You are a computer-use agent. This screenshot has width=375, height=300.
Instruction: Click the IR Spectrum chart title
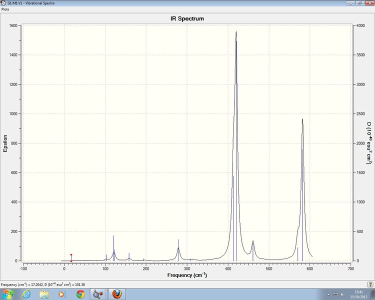(x=187, y=18)
